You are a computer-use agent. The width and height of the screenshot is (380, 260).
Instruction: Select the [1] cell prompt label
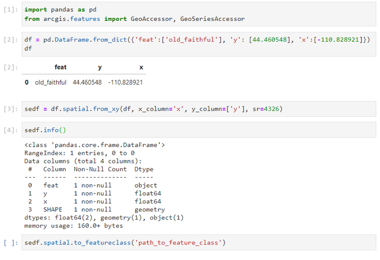(10, 10)
